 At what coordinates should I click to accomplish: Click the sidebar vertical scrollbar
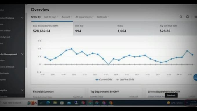coord(26,40)
